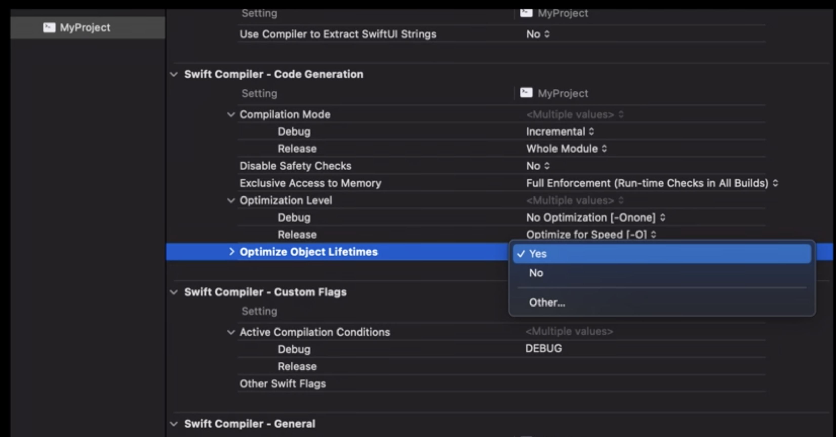Viewport: 836px width, 437px height.
Task: Open Disable Safety Checks value popup
Action: 538,166
